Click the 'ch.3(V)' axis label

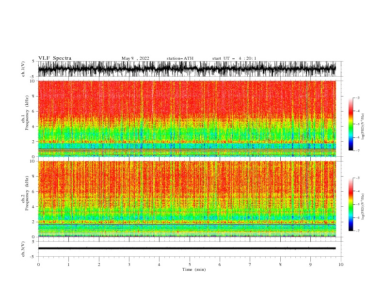click(x=23, y=249)
